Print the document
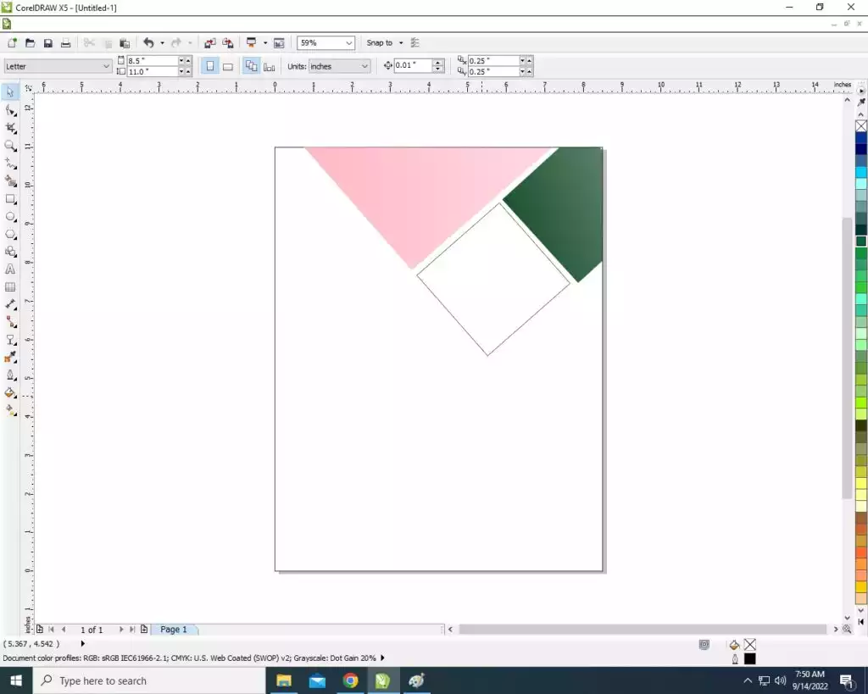Viewport: 868px width, 694px height. point(65,42)
